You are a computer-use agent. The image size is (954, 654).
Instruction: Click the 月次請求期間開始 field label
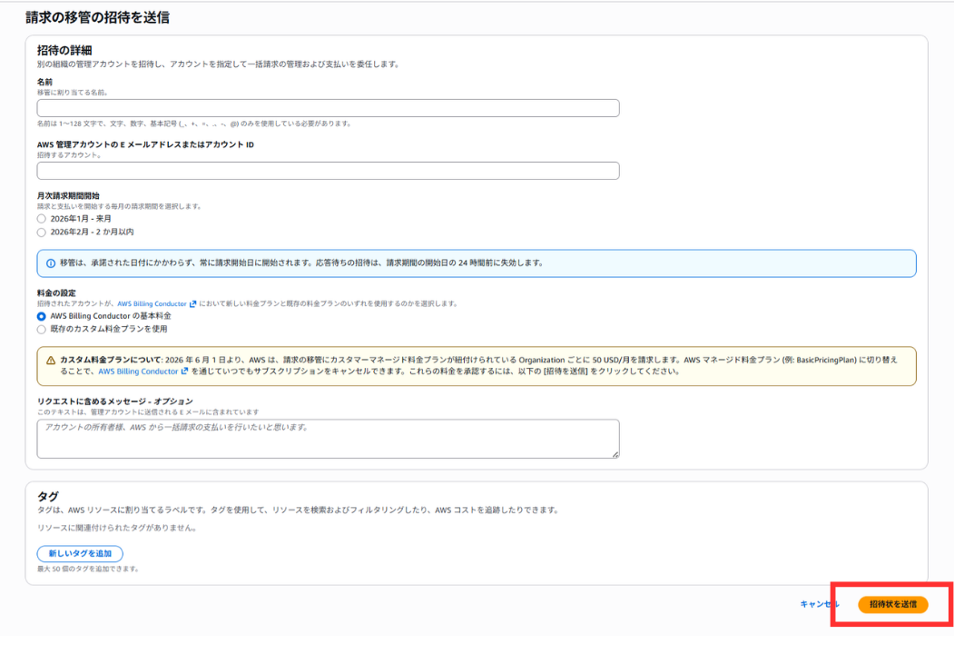pos(68,195)
